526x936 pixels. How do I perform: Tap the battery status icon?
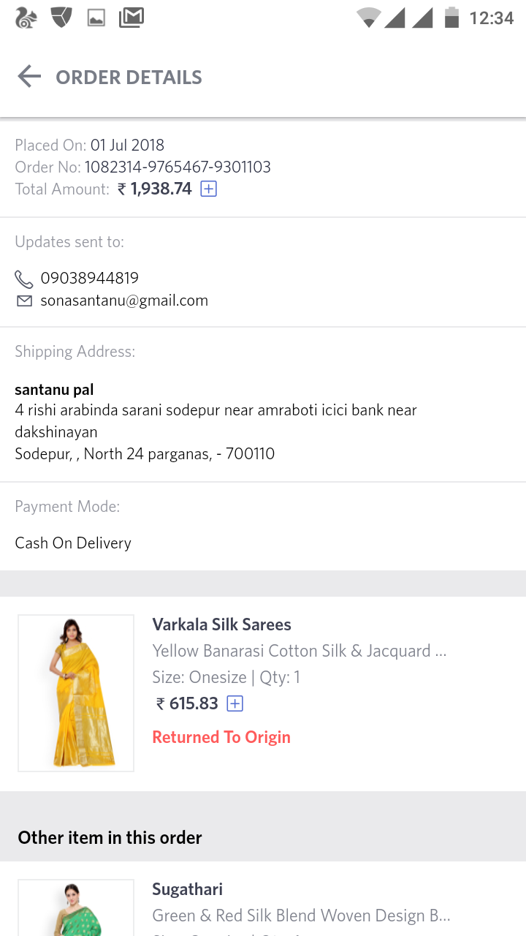[x=452, y=18]
